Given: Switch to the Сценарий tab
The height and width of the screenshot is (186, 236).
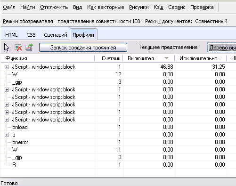Looking at the screenshot, I should 56,35.
